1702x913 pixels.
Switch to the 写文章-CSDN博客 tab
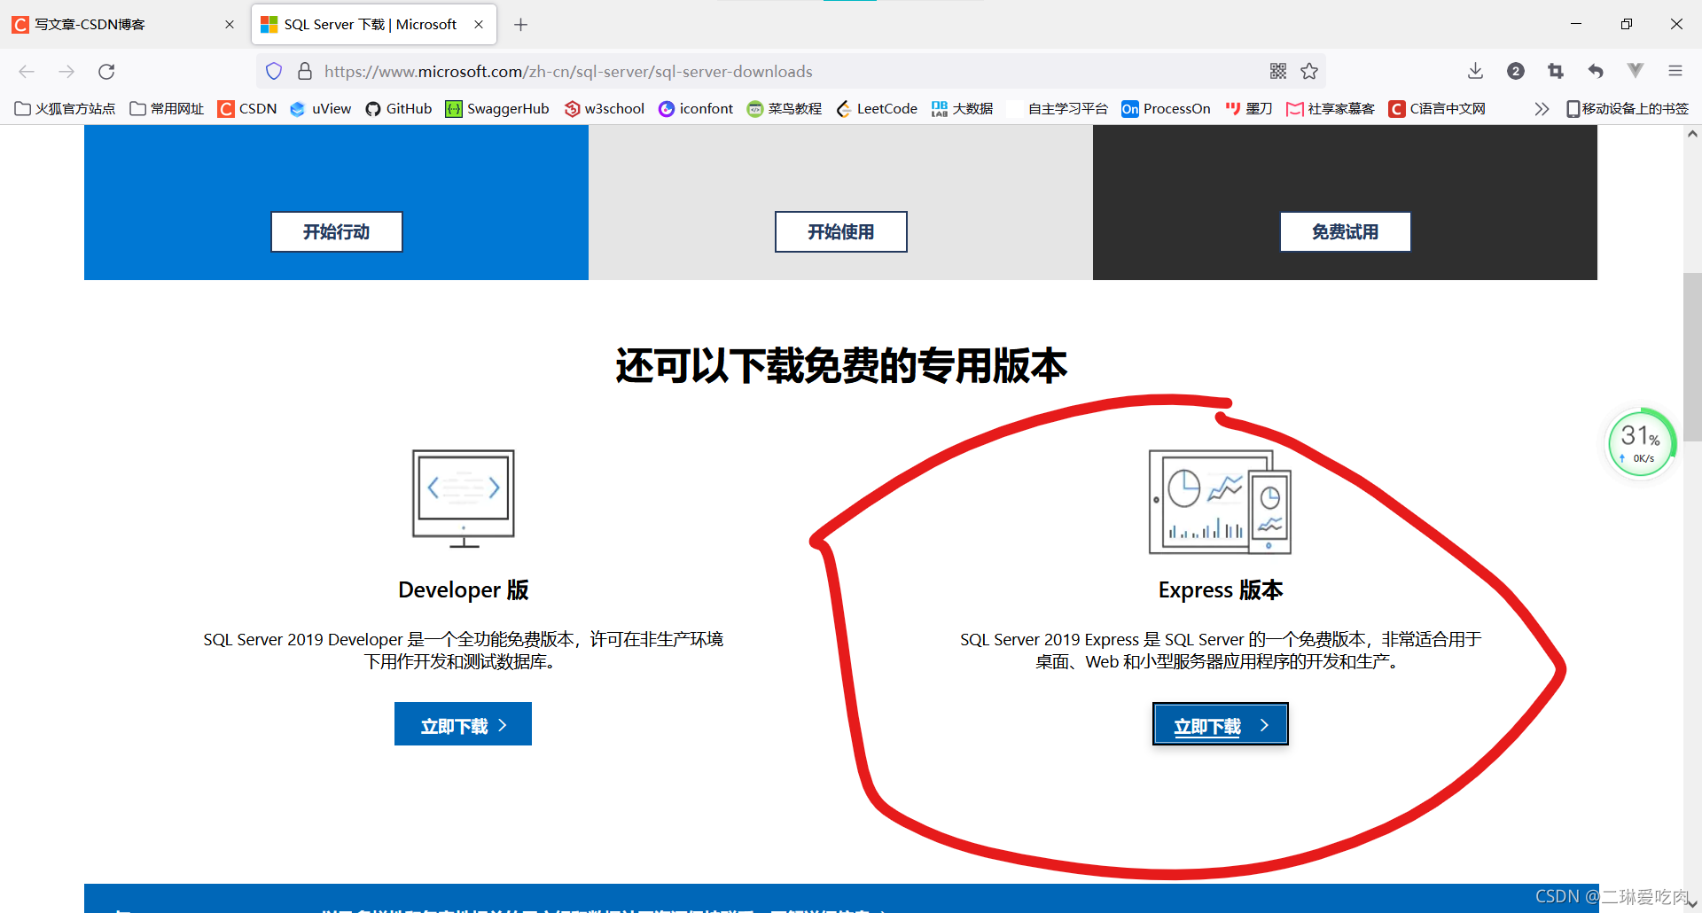point(124,25)
